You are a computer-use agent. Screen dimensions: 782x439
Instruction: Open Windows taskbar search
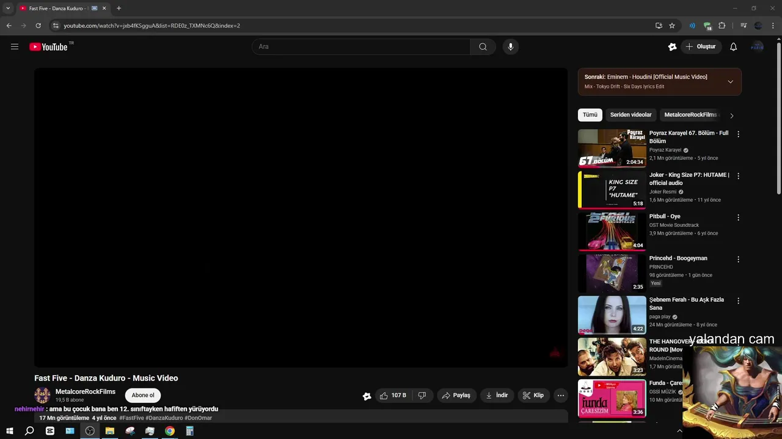coord(29,431)
